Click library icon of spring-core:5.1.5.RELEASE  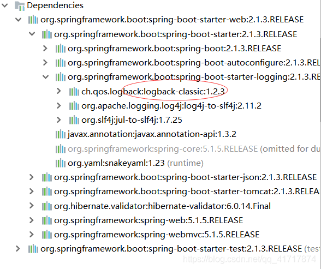(x=61, y=149)
